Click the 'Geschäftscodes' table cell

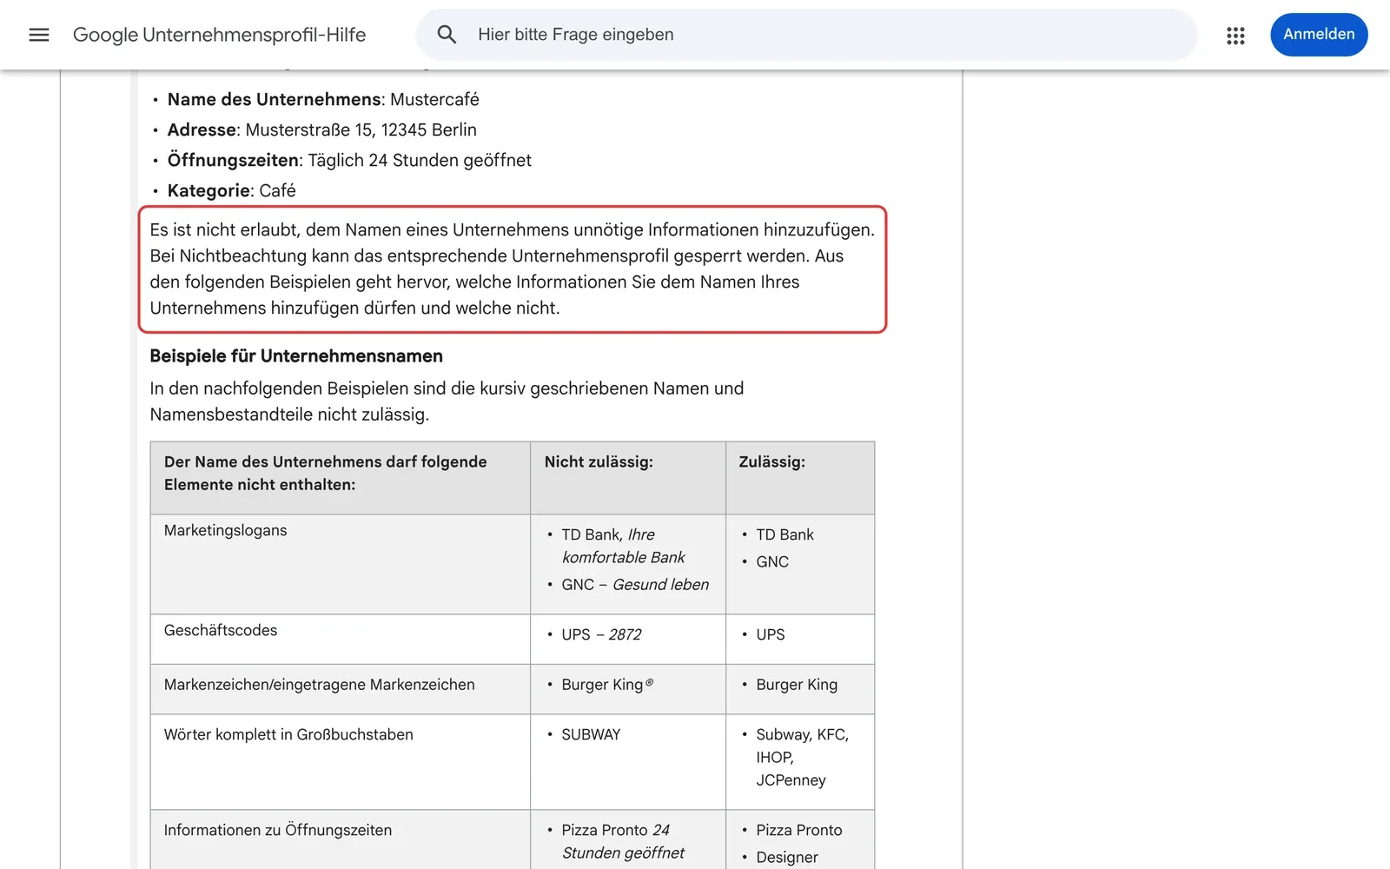(340, 639)
